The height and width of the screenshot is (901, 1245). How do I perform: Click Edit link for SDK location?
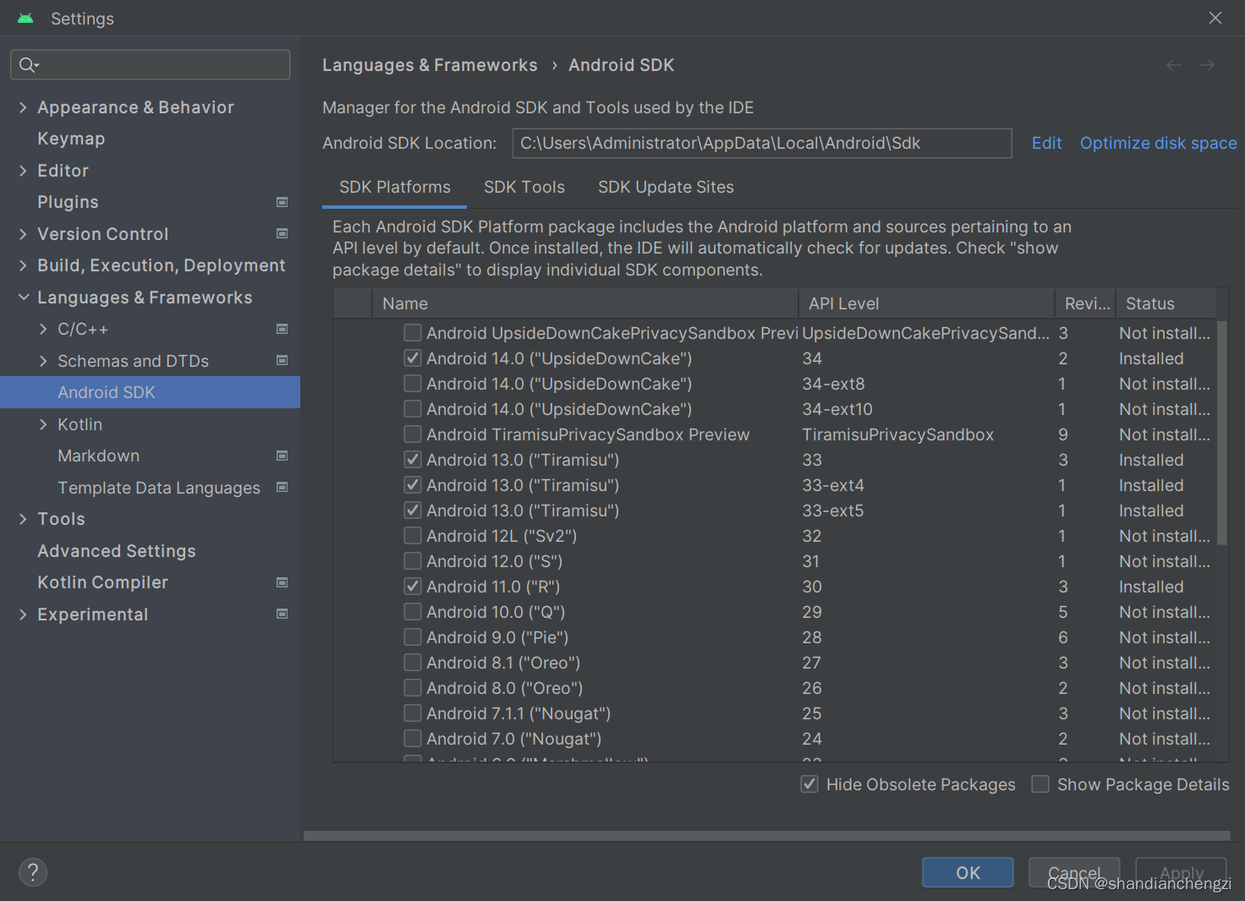1046,143
